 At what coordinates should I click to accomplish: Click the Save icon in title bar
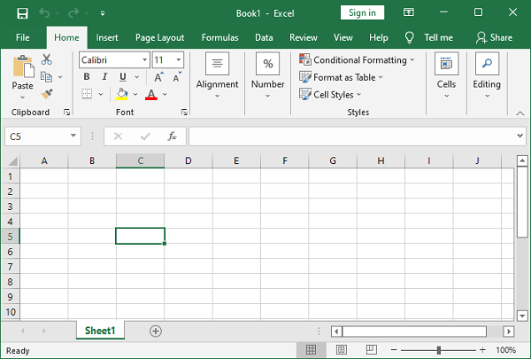point(22,13)
